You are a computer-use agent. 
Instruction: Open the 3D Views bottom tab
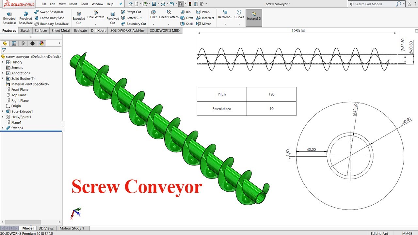click(46, 228)
